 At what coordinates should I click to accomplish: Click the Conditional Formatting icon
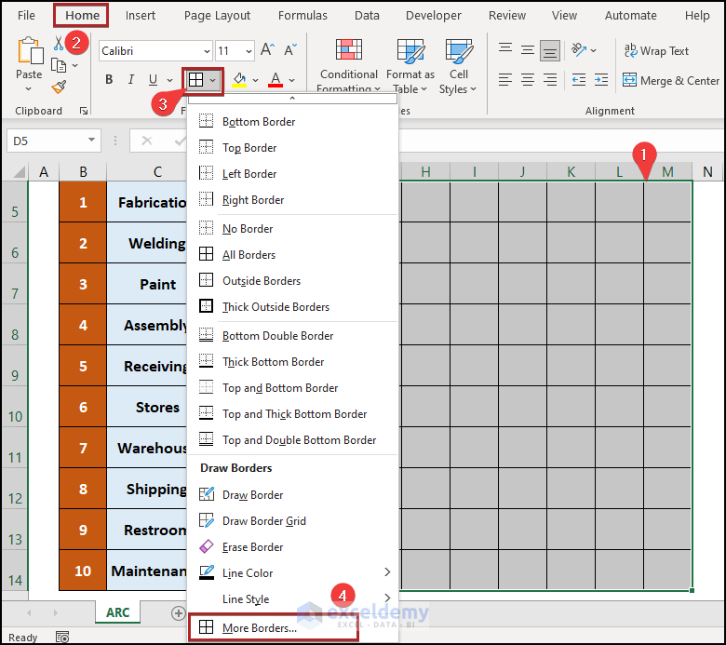[349, 49]
